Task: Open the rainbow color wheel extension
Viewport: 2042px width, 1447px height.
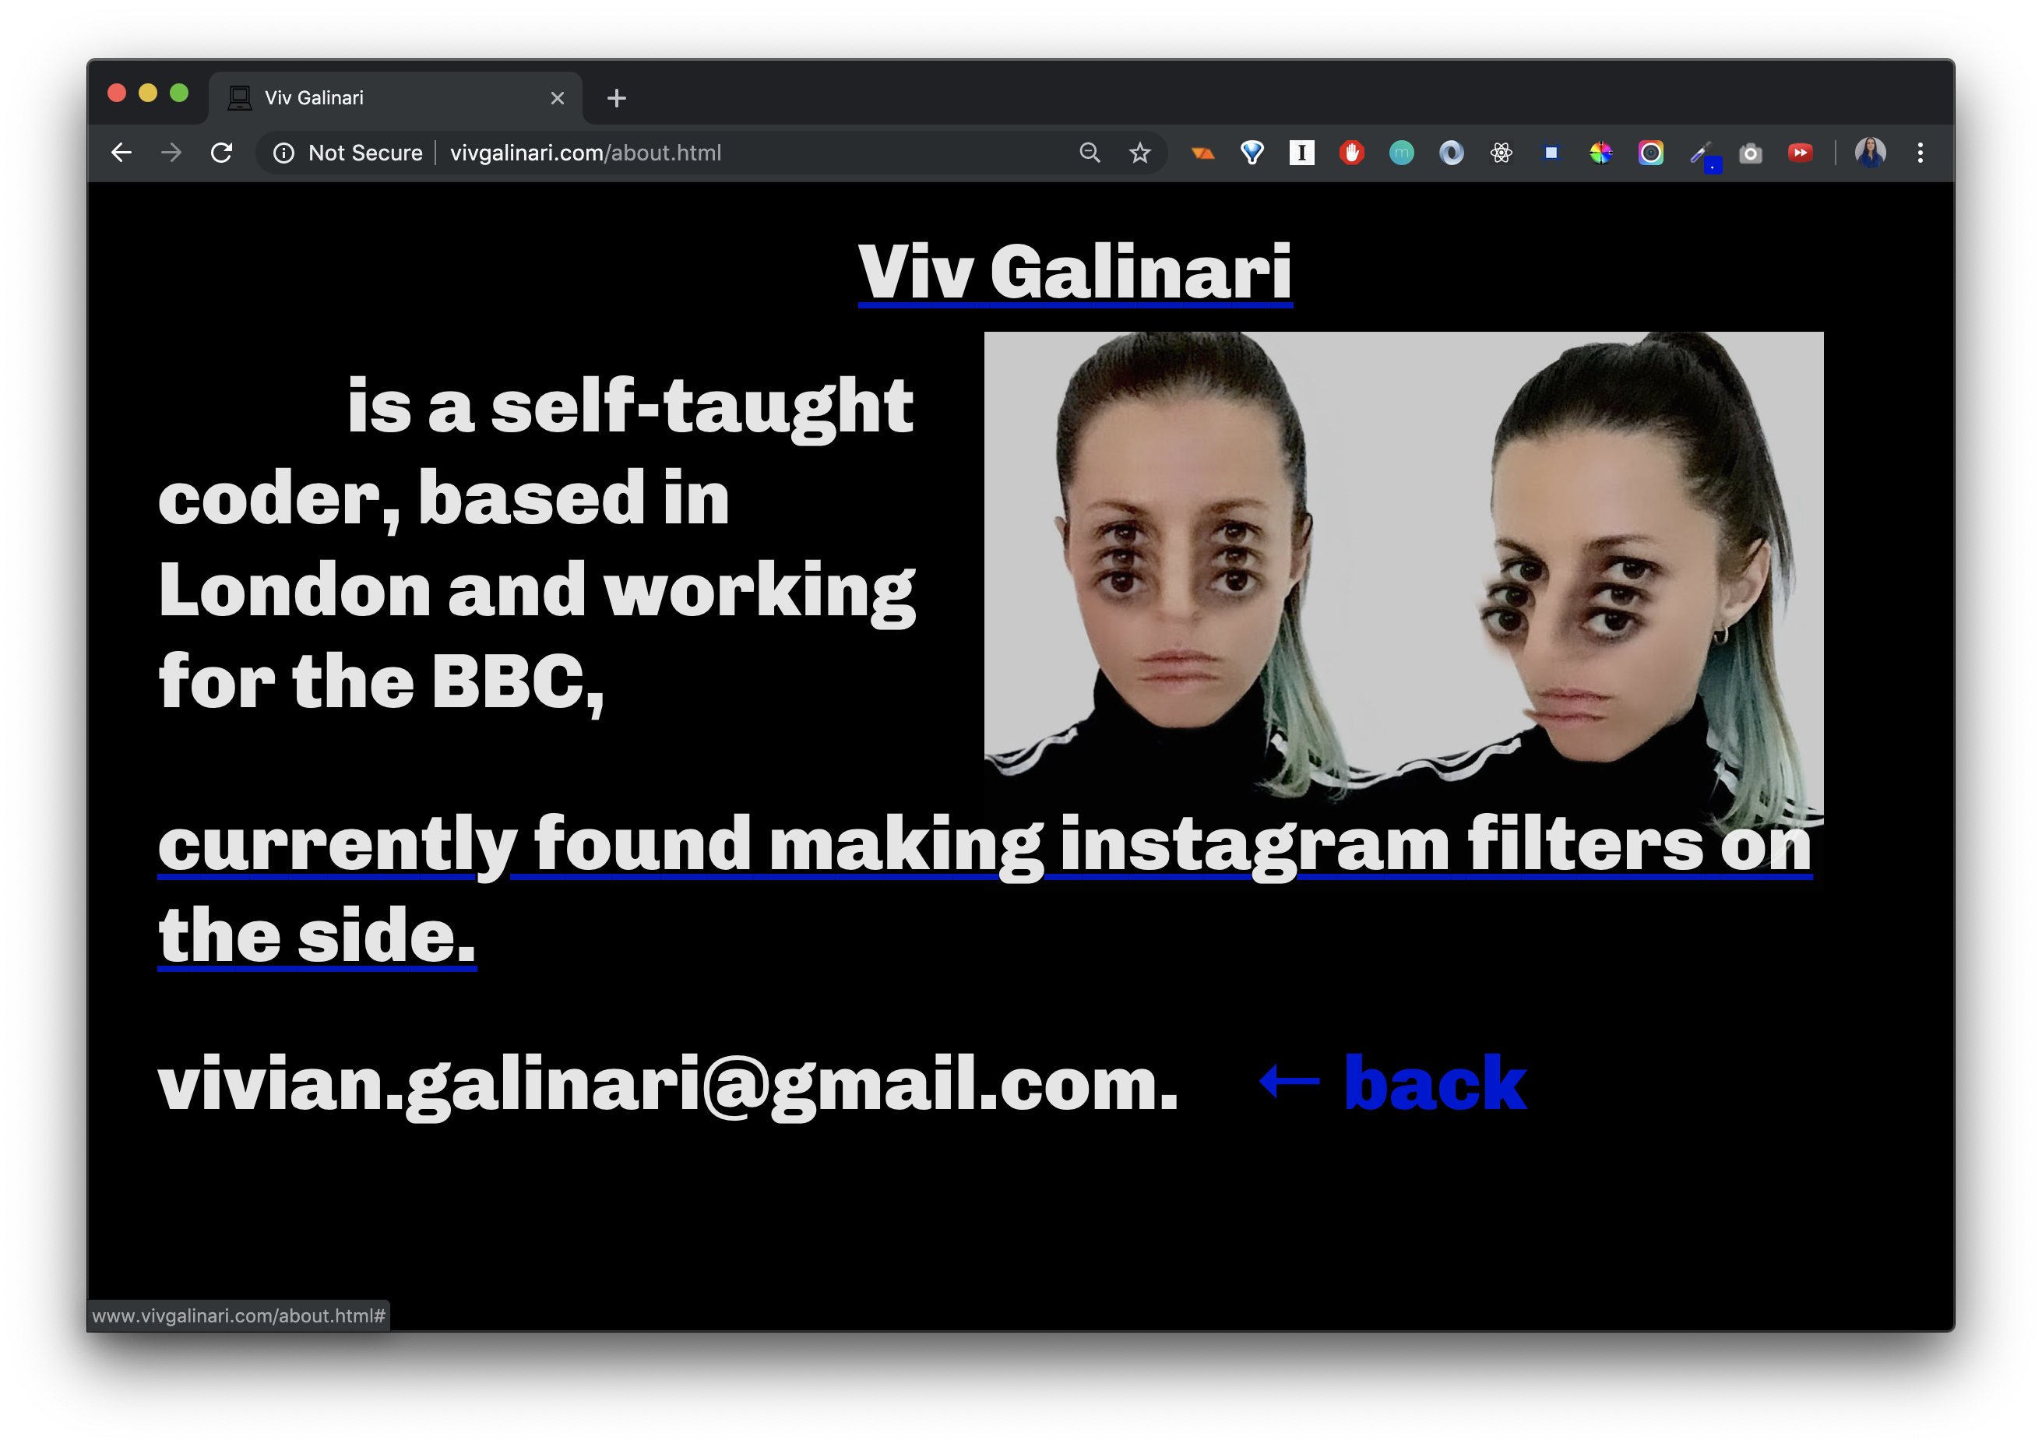Action: [x=1601, y=153]
